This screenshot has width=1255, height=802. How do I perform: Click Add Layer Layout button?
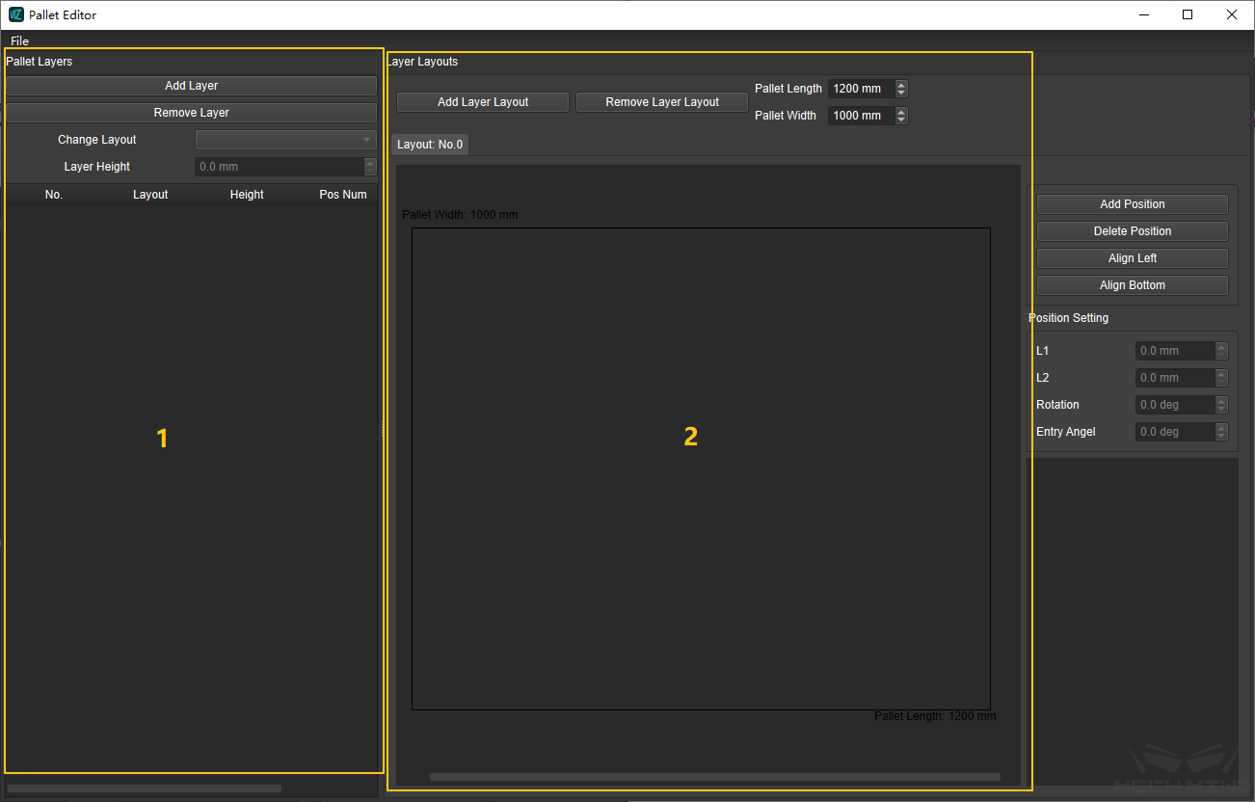[x=483, y=102]
